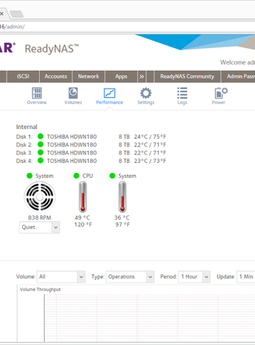Screen dimensions: 255x345
Task: Click the 838 RPM fan speed
Action: pyautogui.click(x=40, y=218)
